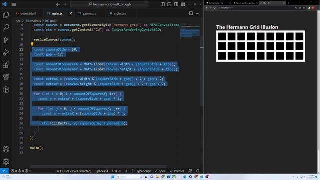Show errors and warnings in status bar
This screenshot has width=320, height=180.
point(21,171)
